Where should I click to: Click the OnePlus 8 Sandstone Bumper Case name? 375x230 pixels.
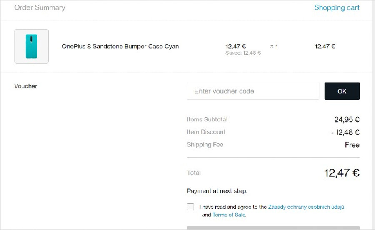click(120, 46)
